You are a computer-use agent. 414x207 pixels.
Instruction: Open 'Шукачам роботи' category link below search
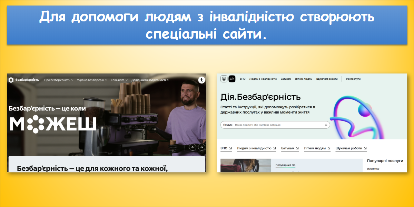tap(351, 148)
